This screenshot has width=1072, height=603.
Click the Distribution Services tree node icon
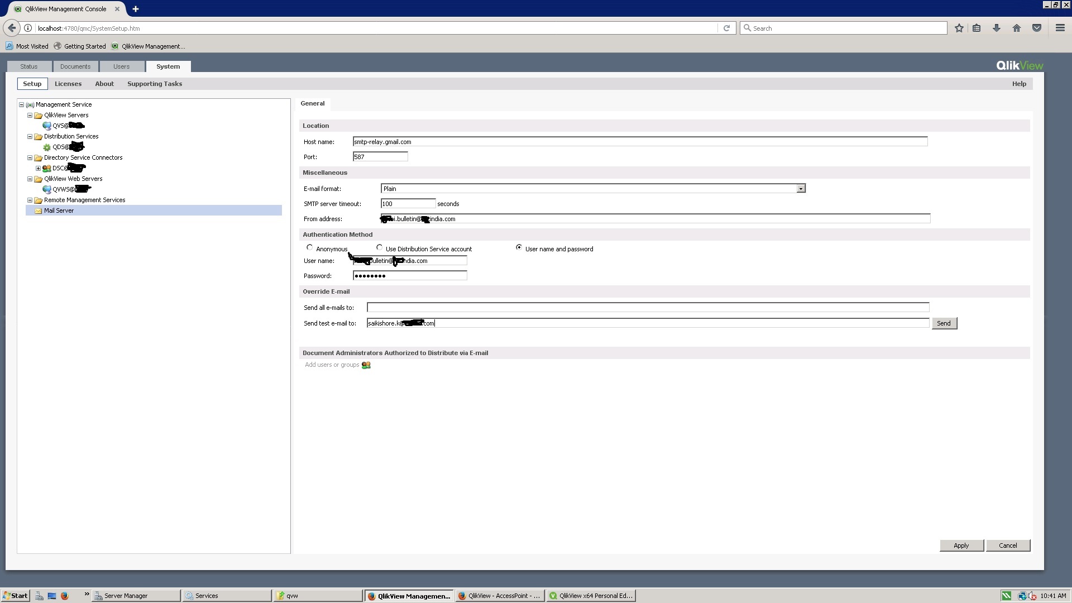[39, 136]
